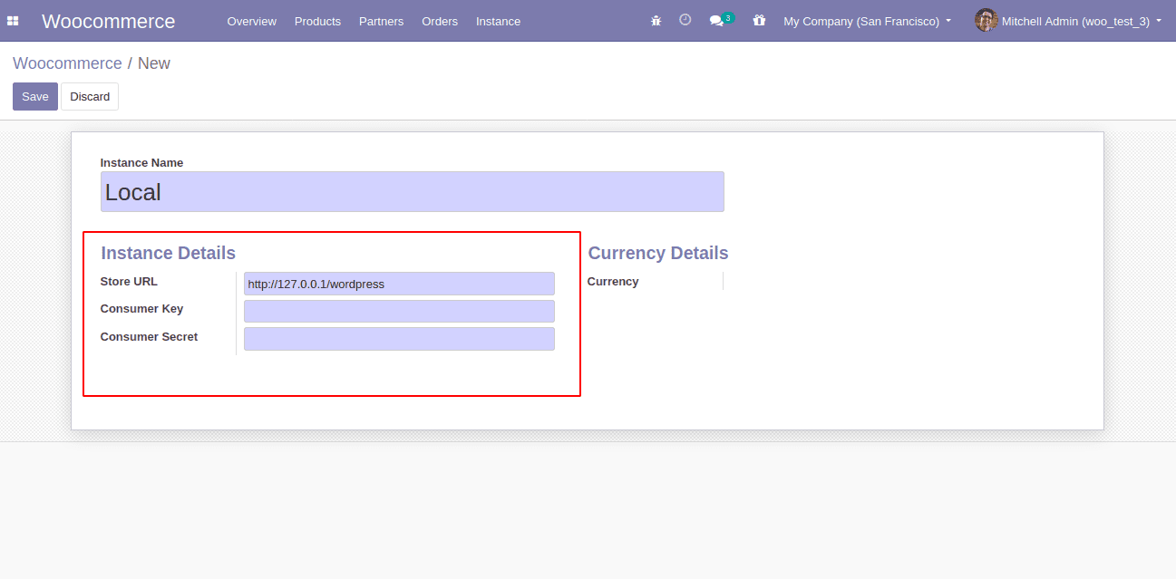Click the debug bug icon
Viewport: 1176px width, 579px height.
[x=656, y=21]
